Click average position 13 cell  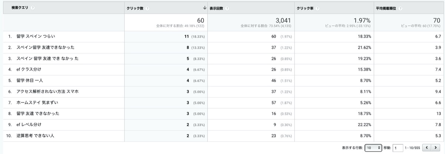coord(439,114)
